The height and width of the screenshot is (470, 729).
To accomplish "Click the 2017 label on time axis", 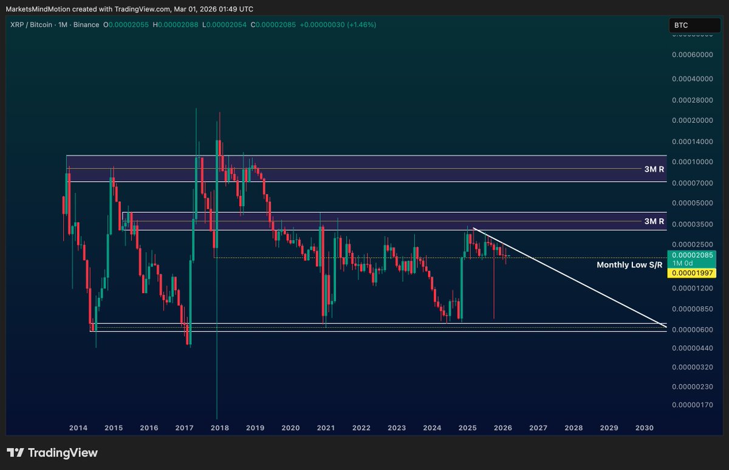I will tap(184, 428).
